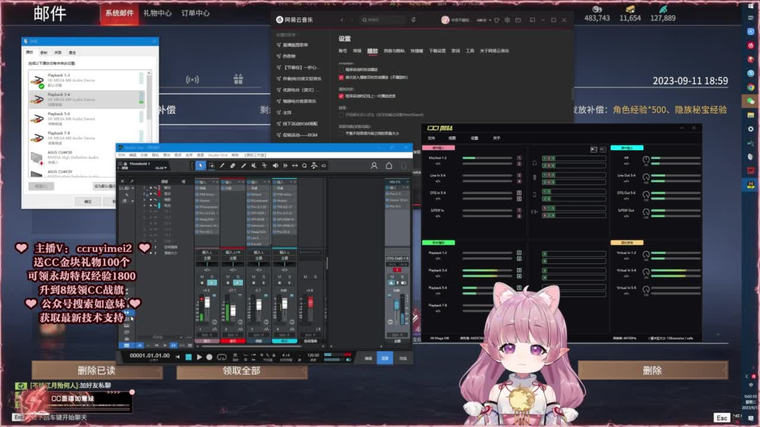
Task: Open the user account icon in Studio One
Action: click(374, 165)
